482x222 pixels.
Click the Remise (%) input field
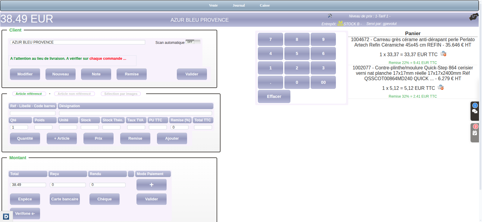(x=180, y=127)
